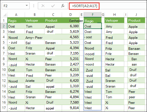
Task: Click the Hector cell in column B row 9
Action: click(x=34, y=64)
